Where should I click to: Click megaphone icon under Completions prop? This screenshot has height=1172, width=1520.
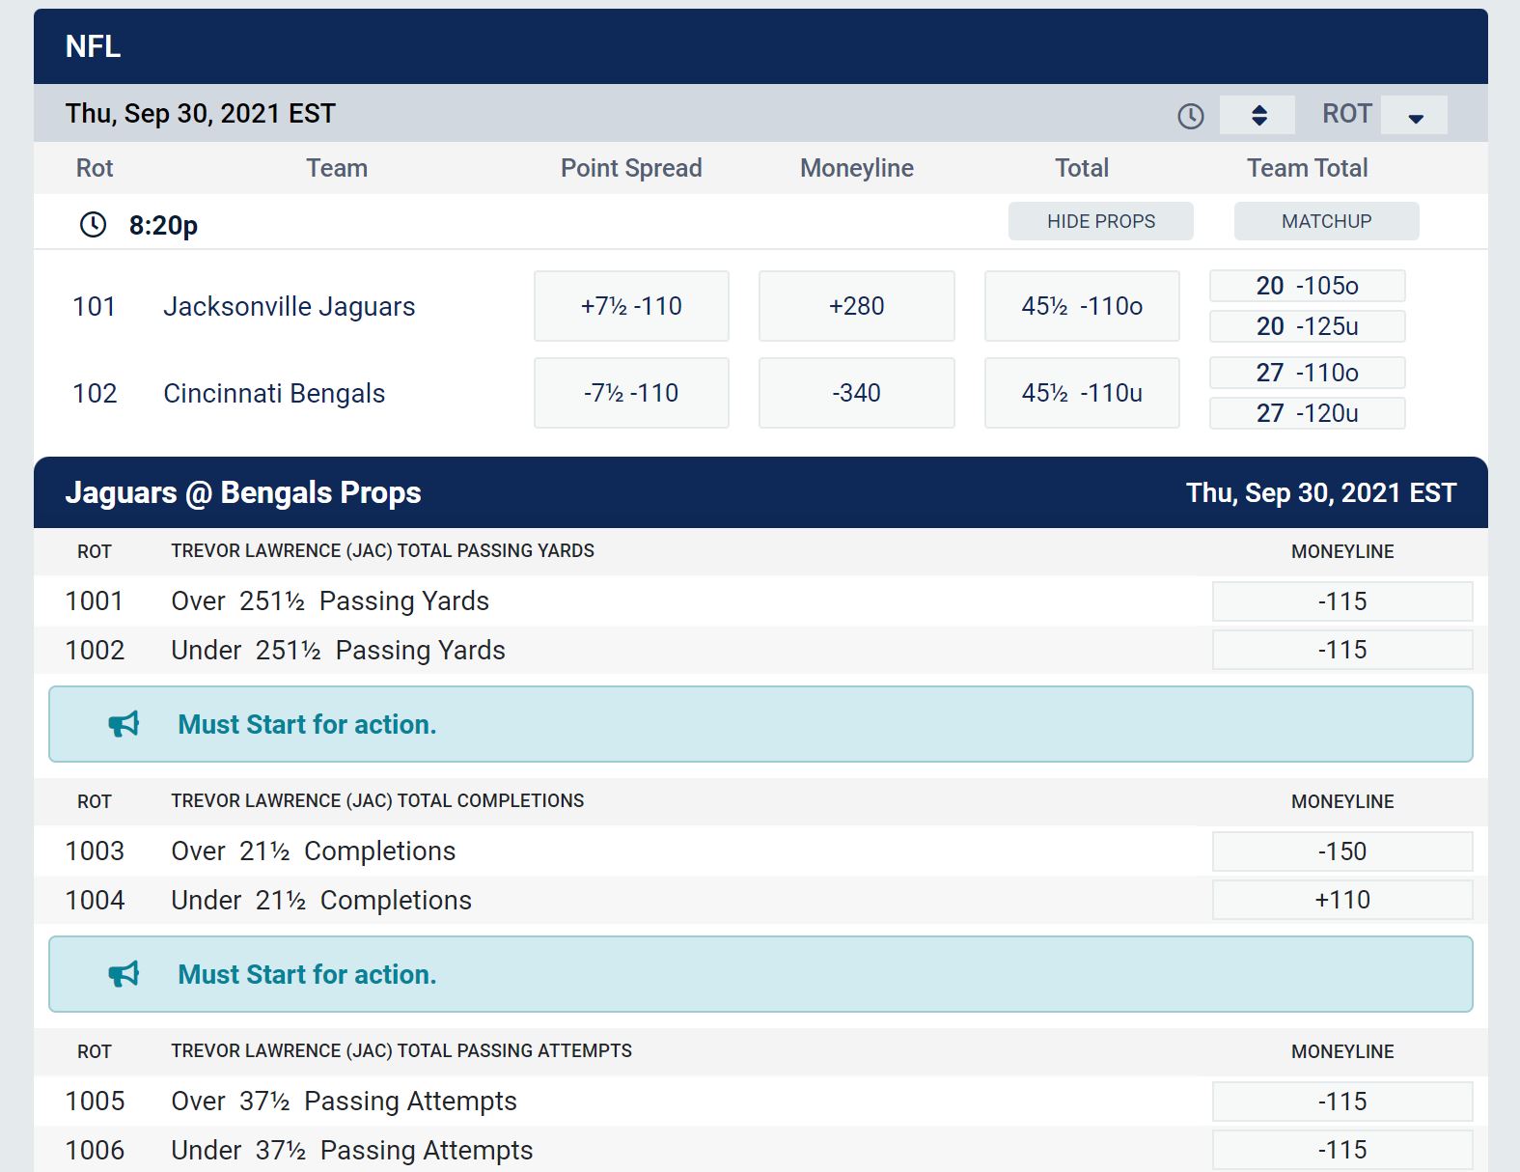click(x=124, y=974)
